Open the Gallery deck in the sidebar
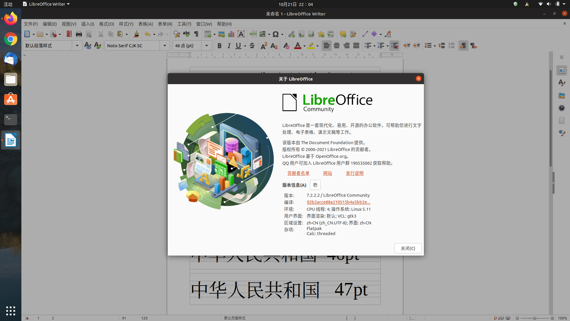This screenshot has height=321, width=570. point(561,95)
